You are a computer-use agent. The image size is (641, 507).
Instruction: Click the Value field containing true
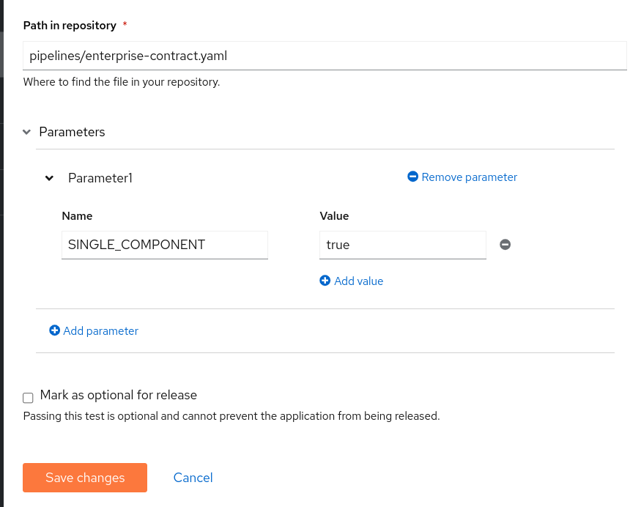click(x=402, y=245)
